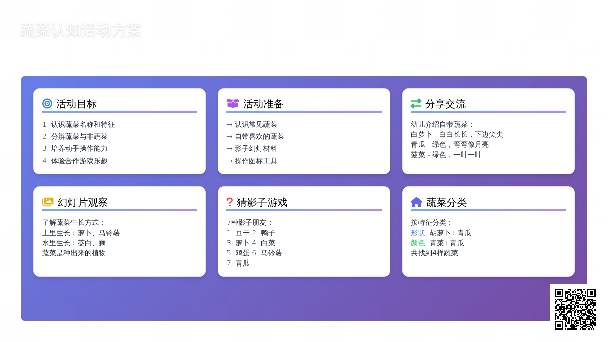Click the line 白萝卜 - 白白长长，下边尖尖
Image resolution: width=608 pixels, height=342 pixels.
click(457, 134)
